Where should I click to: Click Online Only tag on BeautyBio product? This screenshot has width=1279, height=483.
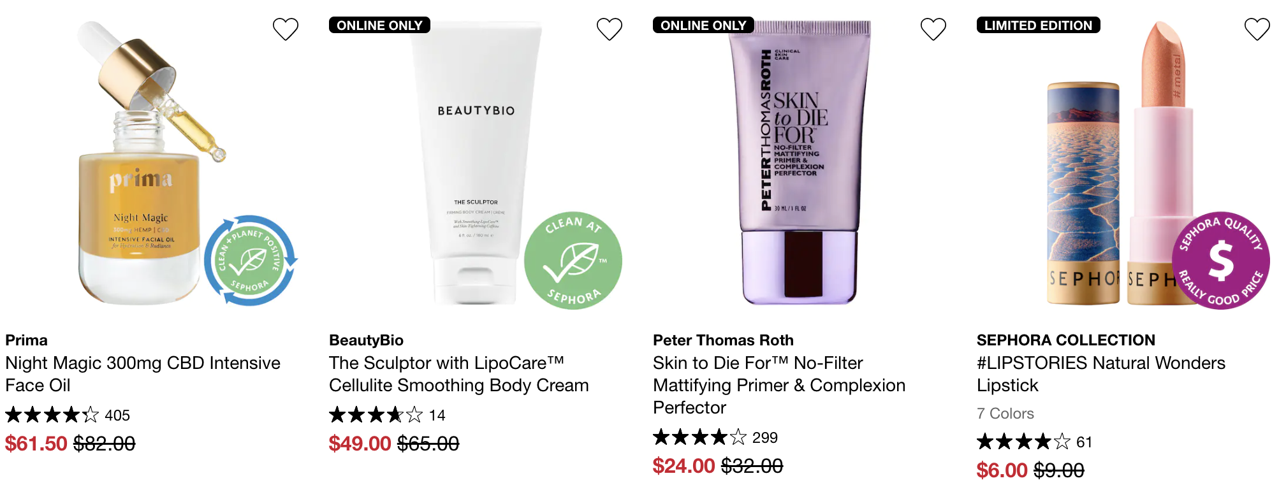click(379, 25)
